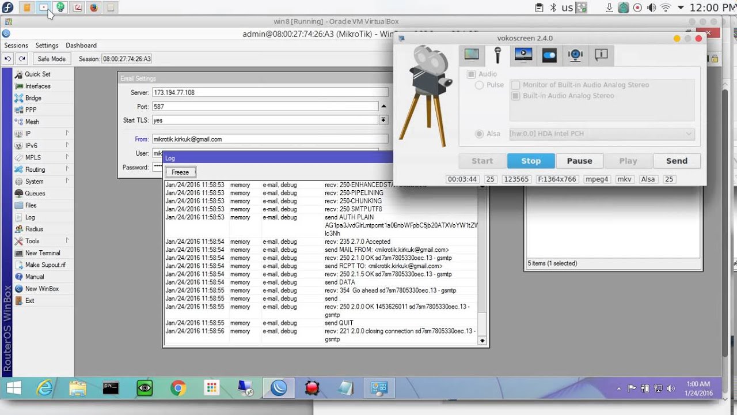Toggle the Audio checkbox in vokoscreen
Viewport: 737px width, 415px height.
pos(471,74)
